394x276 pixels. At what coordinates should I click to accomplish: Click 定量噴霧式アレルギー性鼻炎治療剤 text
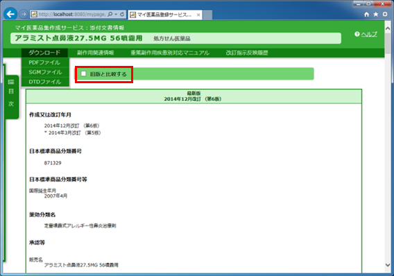point(80,226)
